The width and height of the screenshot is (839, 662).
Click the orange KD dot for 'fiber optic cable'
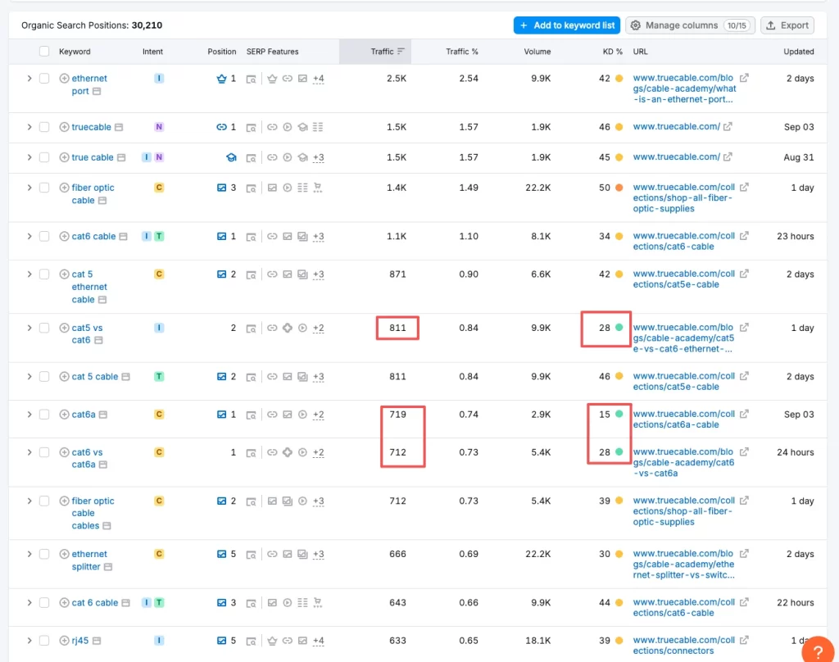619,188
